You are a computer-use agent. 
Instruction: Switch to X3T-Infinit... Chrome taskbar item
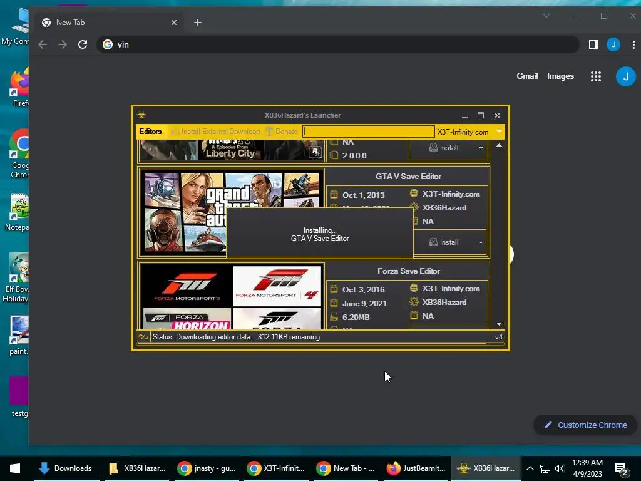pyautogui.click(x=277, y=468)
